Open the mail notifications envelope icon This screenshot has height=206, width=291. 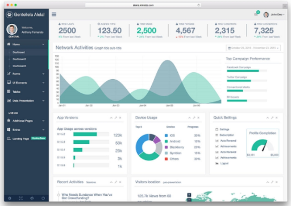(x=256, y=14)
